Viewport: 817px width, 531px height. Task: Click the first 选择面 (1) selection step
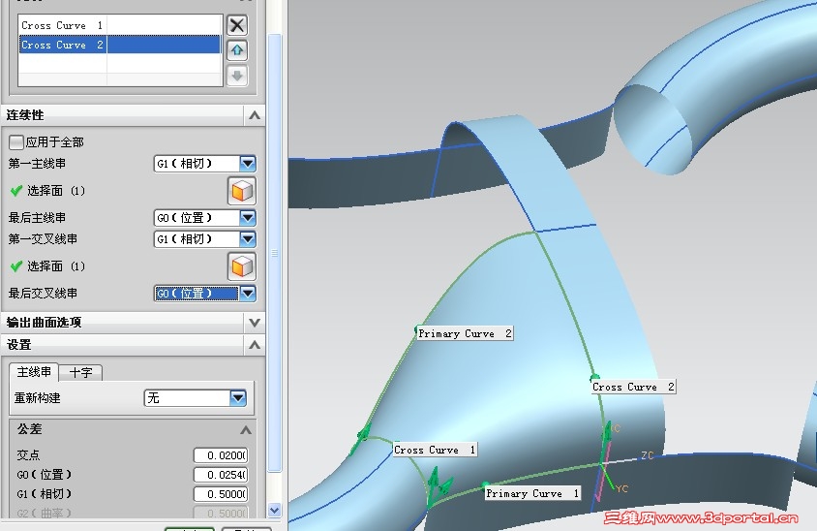point(47,191)
